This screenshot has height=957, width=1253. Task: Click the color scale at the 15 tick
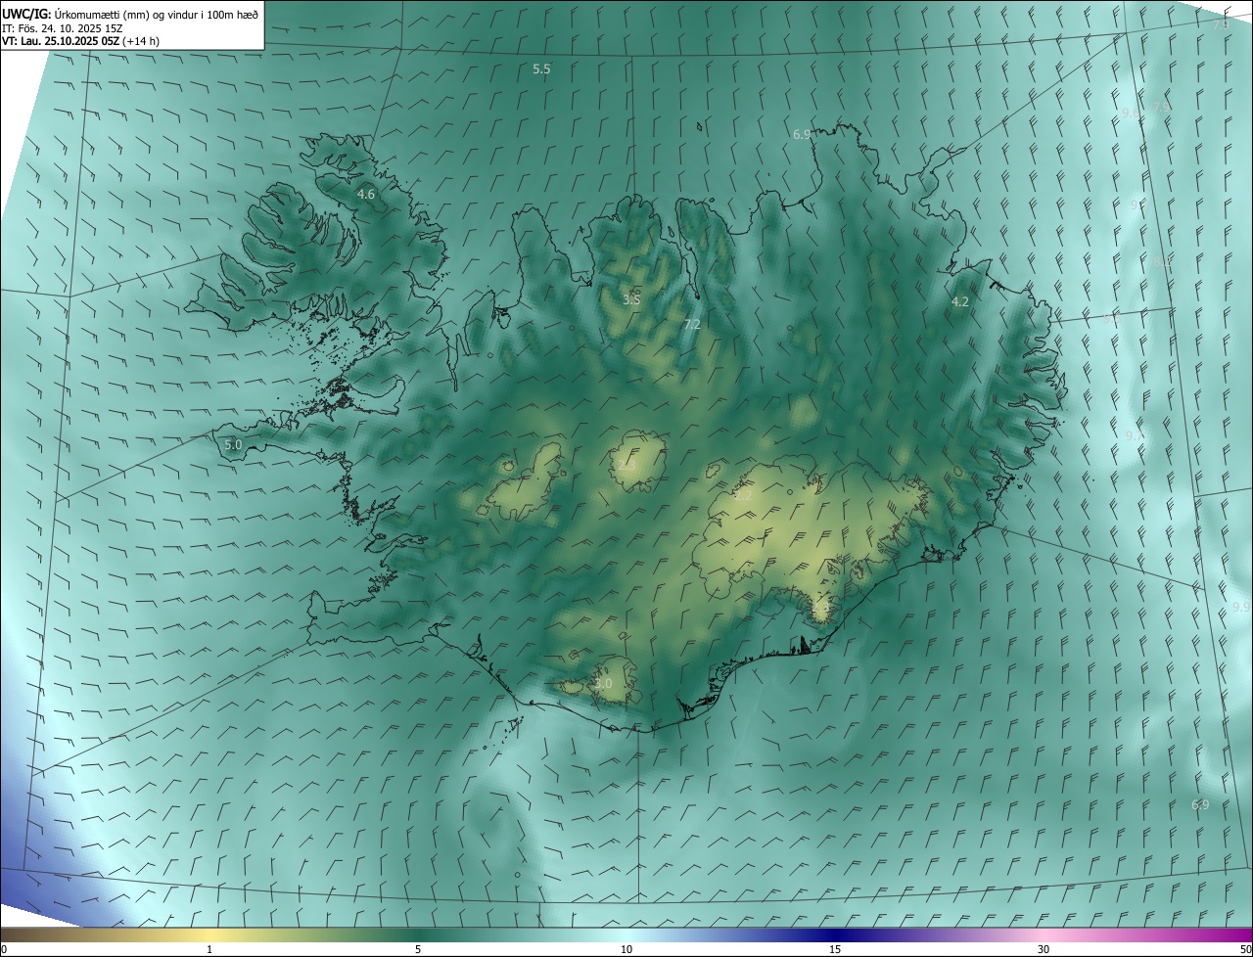(x=835, y=949)
